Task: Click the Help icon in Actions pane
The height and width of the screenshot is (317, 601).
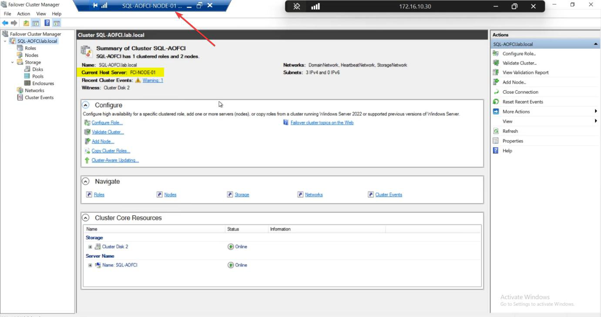Action: (x=496, y=151)
